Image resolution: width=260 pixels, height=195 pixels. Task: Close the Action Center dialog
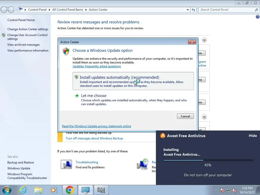coord(192,42)
